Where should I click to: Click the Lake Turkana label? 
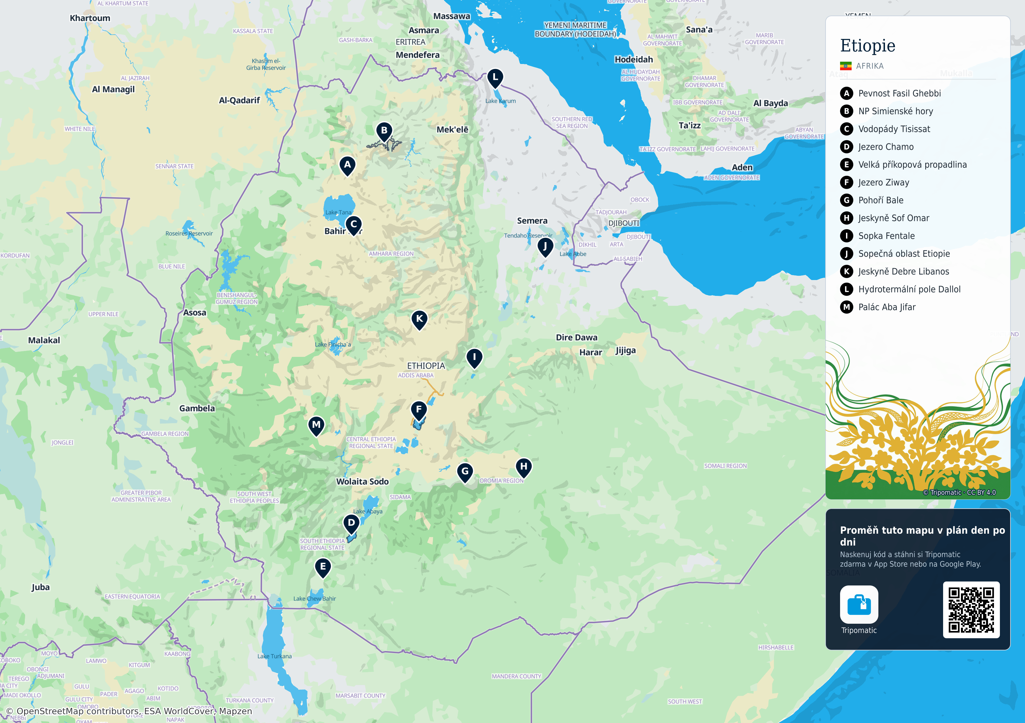274,656
